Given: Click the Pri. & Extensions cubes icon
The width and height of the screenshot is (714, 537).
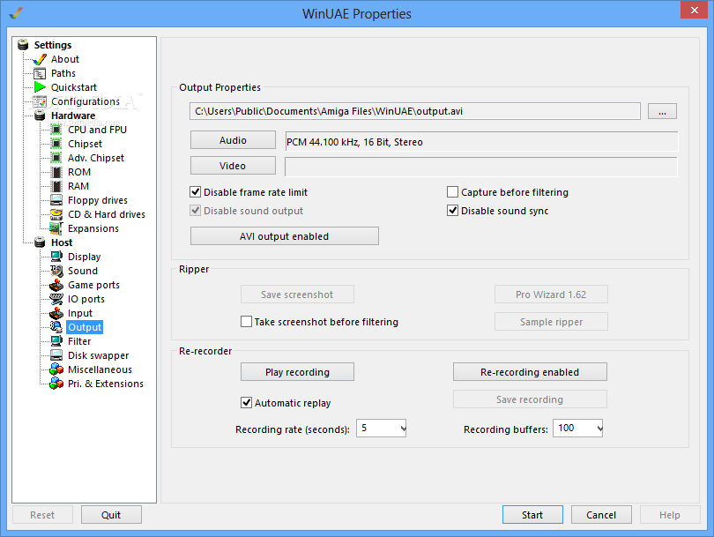Looking at the screenshot, I should [56, 384].
